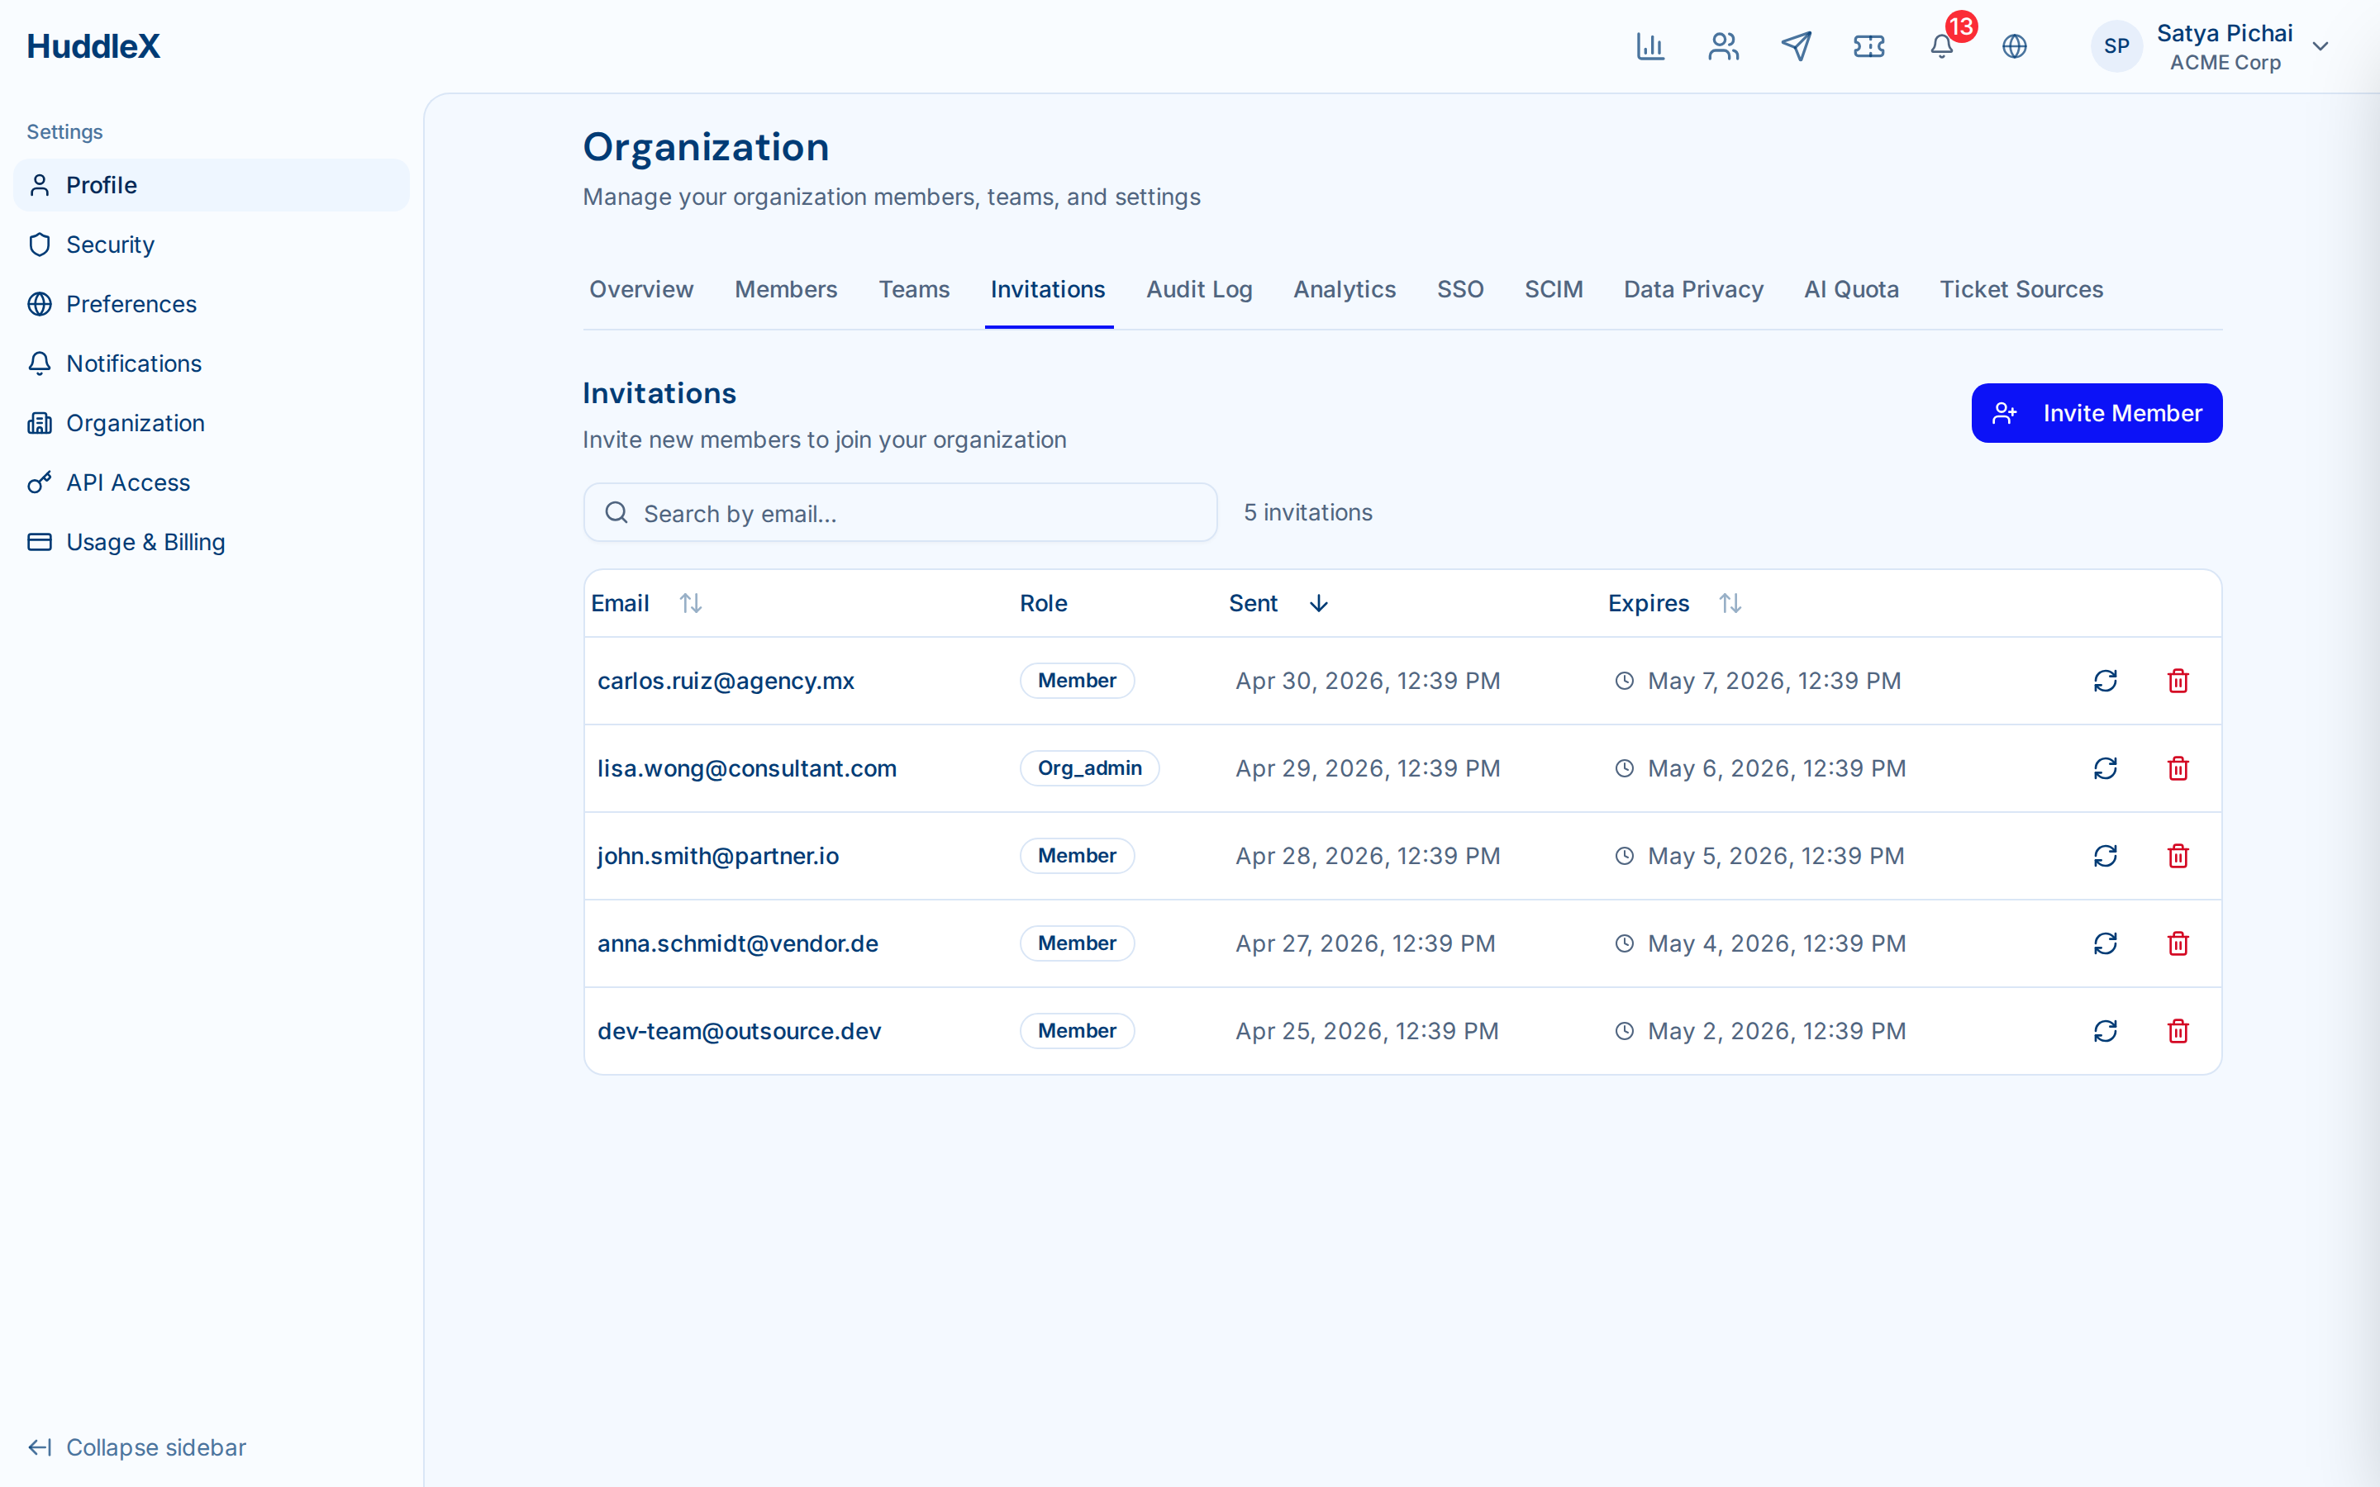The width and height of the screenshot is (2380, 1487).
Task: Click the Role column header
Action: click(x=1042, y=603)
